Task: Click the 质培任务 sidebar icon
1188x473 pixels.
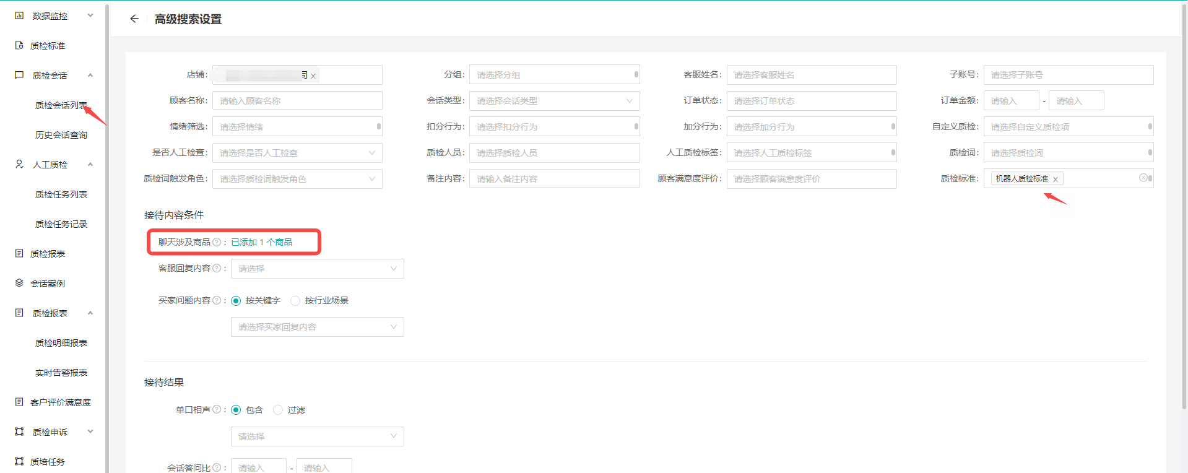Action: 19,461
